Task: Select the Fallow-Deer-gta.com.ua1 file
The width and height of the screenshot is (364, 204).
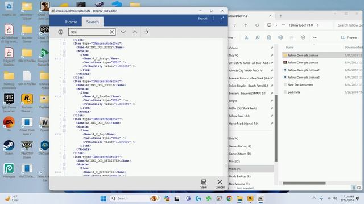Action: [x=304, y=70]
